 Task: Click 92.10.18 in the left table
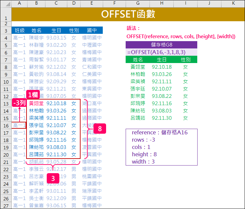tap(56, 103)
